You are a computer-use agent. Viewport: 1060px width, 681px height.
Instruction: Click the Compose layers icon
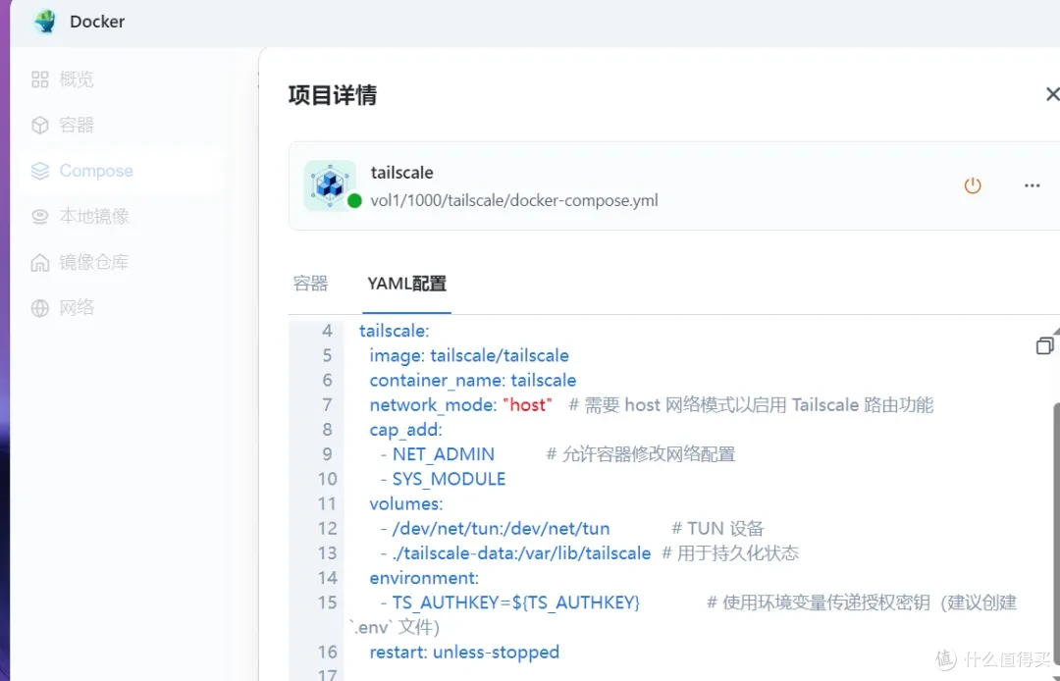40,171
